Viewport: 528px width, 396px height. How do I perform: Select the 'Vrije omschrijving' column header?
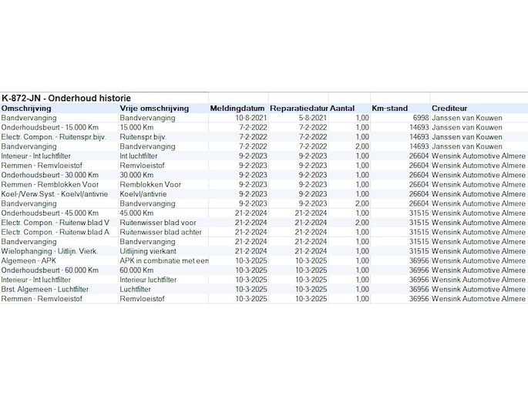pos(154,109)
